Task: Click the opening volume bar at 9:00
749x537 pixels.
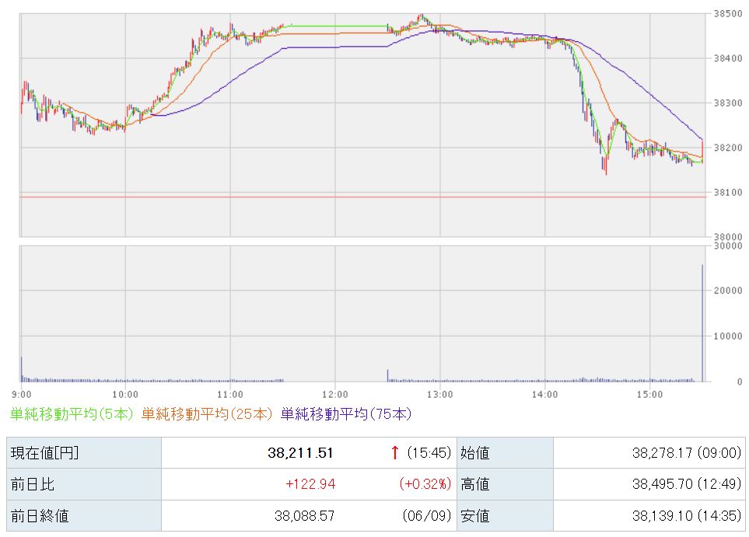Action: tap(22, 369)
